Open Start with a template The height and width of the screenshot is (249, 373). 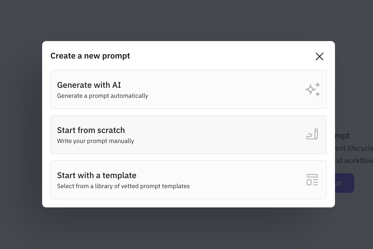pyautogui.click(x=188, y=179)
